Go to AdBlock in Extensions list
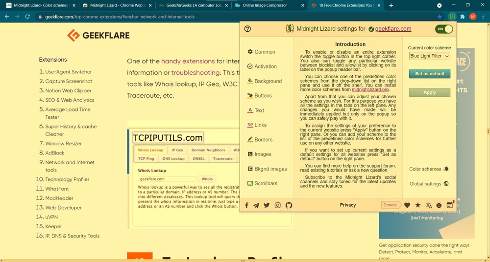Image resolution: width=490 pixels, height=262 pixels. click(55, 153)
